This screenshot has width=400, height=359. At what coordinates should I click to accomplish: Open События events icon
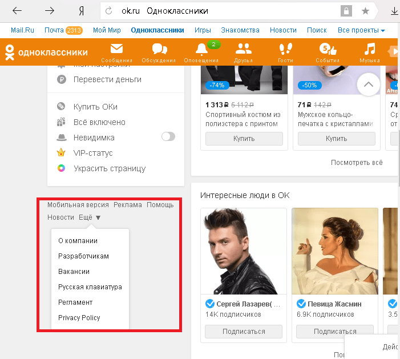coord(327,50)
